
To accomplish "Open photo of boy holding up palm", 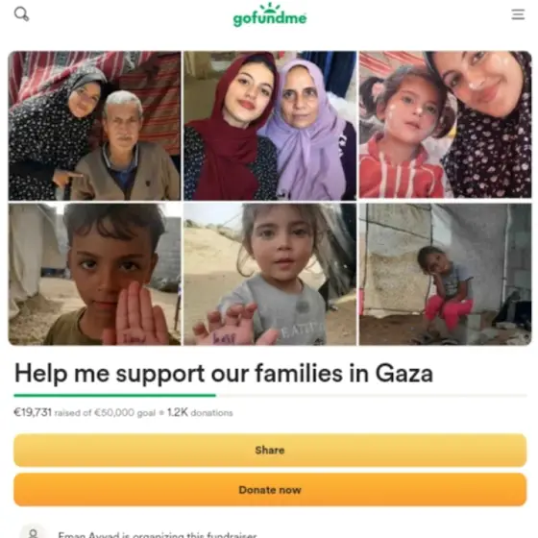I will [x=94, y=274].
